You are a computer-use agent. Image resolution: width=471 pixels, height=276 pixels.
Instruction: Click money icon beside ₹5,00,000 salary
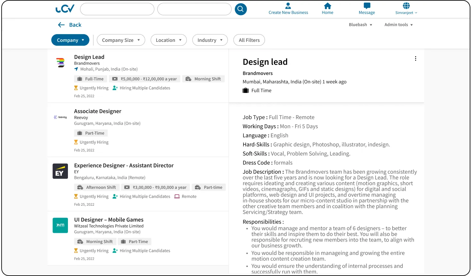click(115, 79)
